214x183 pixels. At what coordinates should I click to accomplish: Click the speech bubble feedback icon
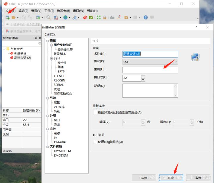pos(152,17)
